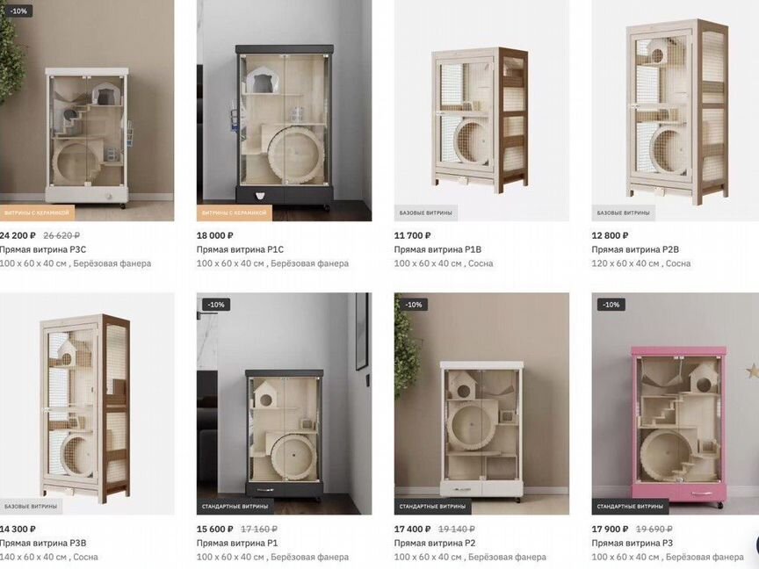The height and width of the screenshot is (569, 759).
Task: View the Прямая витрина P2B product photo
Action: pos(676,111)
